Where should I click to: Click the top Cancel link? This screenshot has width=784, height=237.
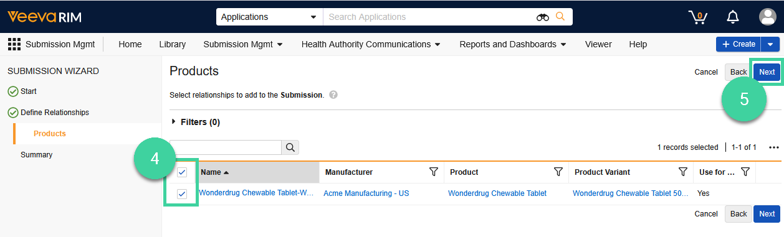[706, 72]
